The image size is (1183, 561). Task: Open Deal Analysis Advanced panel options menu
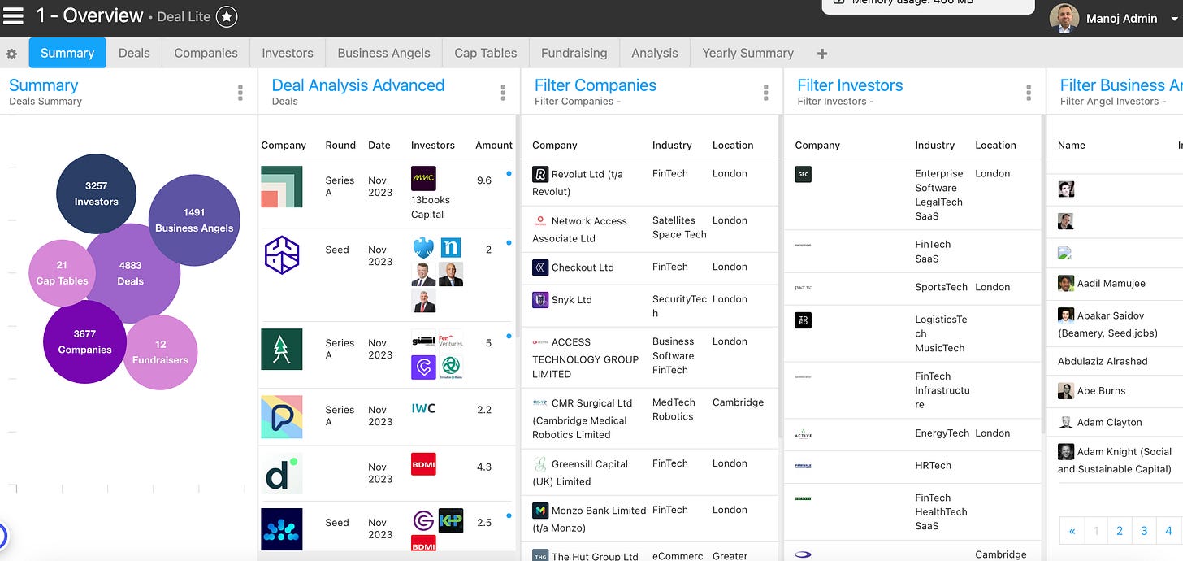point(503,93)
